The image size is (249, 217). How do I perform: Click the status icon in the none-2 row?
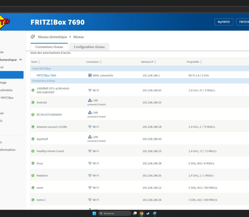point(33,200)
